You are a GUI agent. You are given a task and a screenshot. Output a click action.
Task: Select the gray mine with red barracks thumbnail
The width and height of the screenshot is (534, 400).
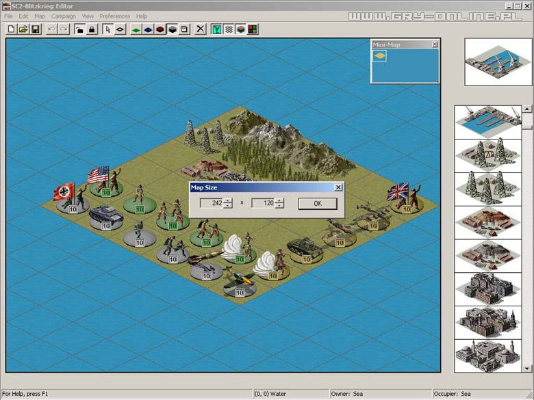[488, 255]
